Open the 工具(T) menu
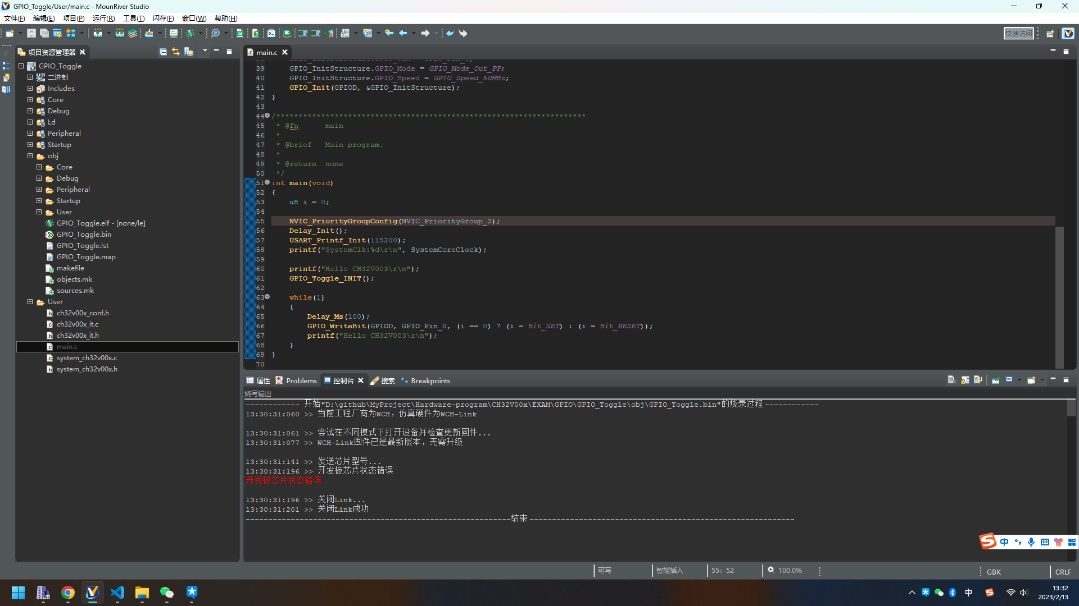 click(x=134, y=19)
